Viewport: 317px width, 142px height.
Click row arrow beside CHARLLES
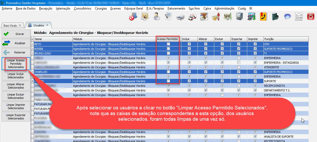(32, 72)
